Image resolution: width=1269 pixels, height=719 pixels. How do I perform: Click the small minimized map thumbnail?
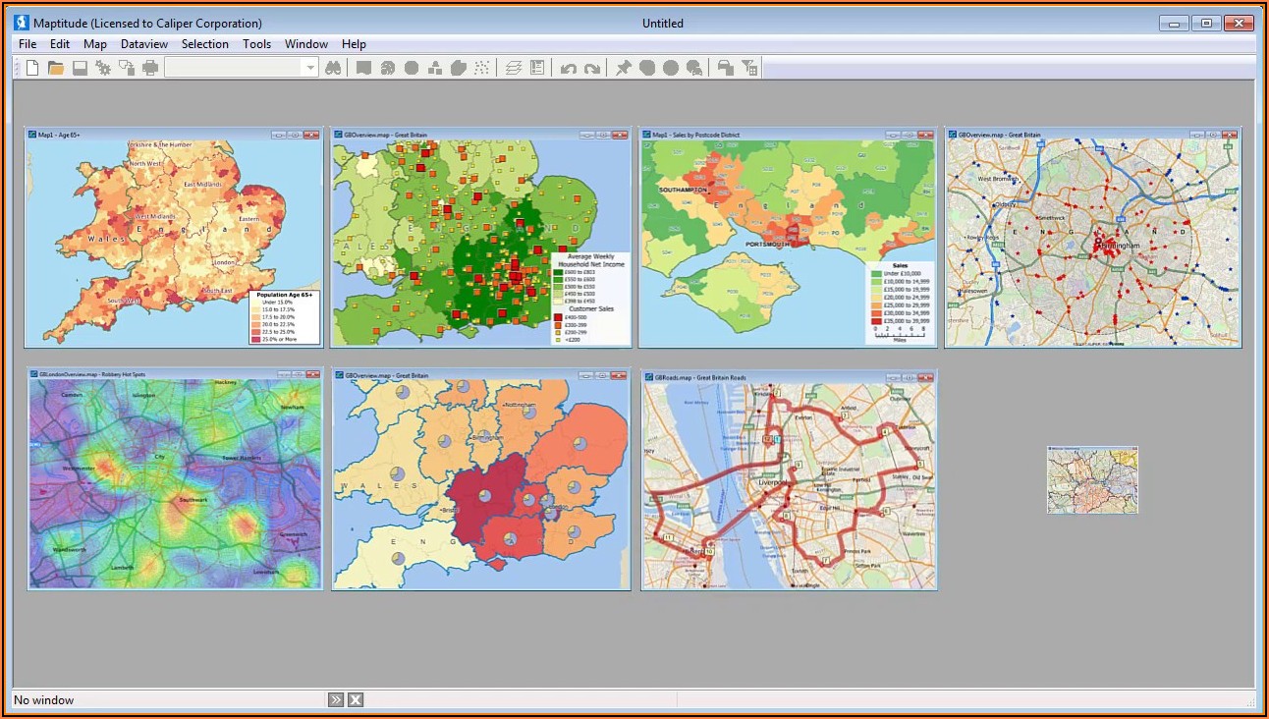click(1092, 479)
